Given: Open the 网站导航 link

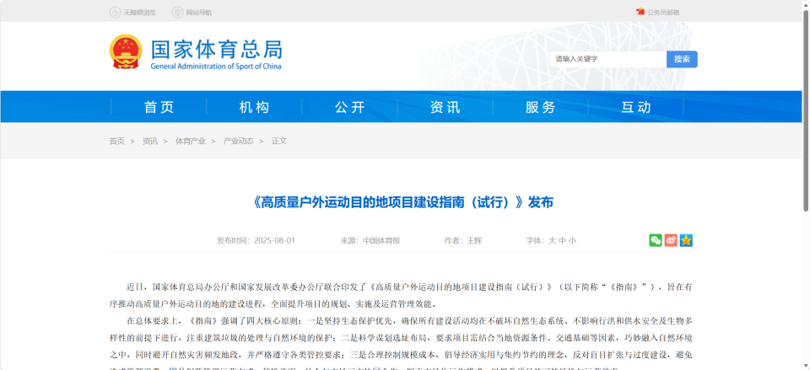Looking at the screenshot, I should point(199,13).
